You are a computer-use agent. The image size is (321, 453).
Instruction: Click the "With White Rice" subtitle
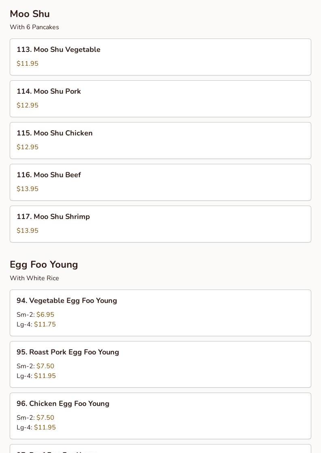[x=34, y=278]
